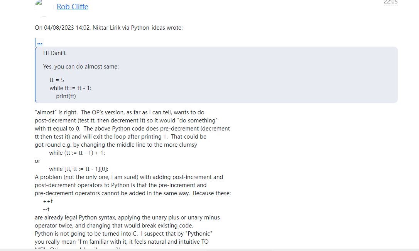Open Rob Cliffe's profile link

point(73,7)
